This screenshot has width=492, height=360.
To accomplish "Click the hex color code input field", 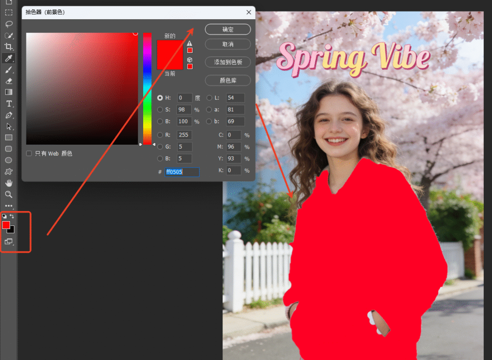I will pos(182,172).
